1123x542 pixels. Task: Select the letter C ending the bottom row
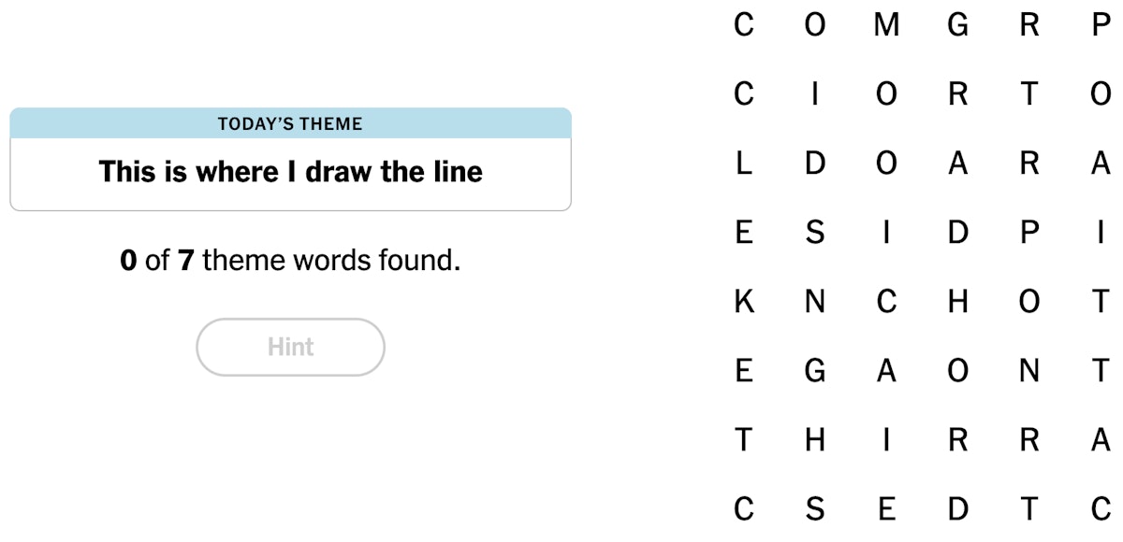click(1100, 508)
